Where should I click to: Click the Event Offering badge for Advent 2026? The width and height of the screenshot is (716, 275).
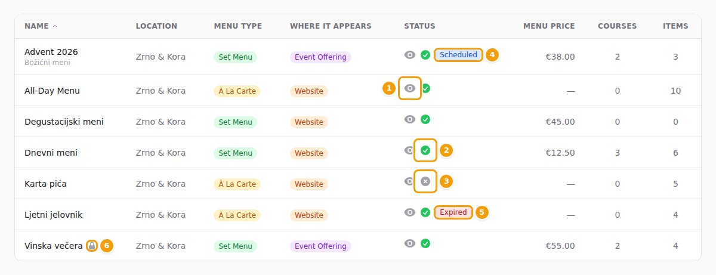pos(320,57)
